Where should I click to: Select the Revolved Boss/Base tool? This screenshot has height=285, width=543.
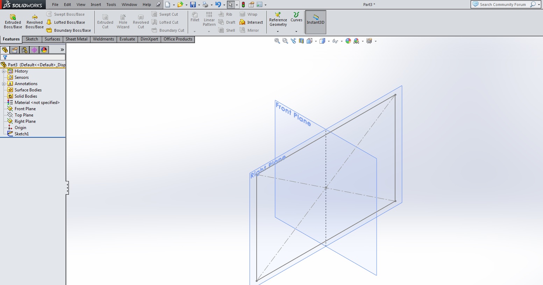pyautogui.click(x=35, y=21)
